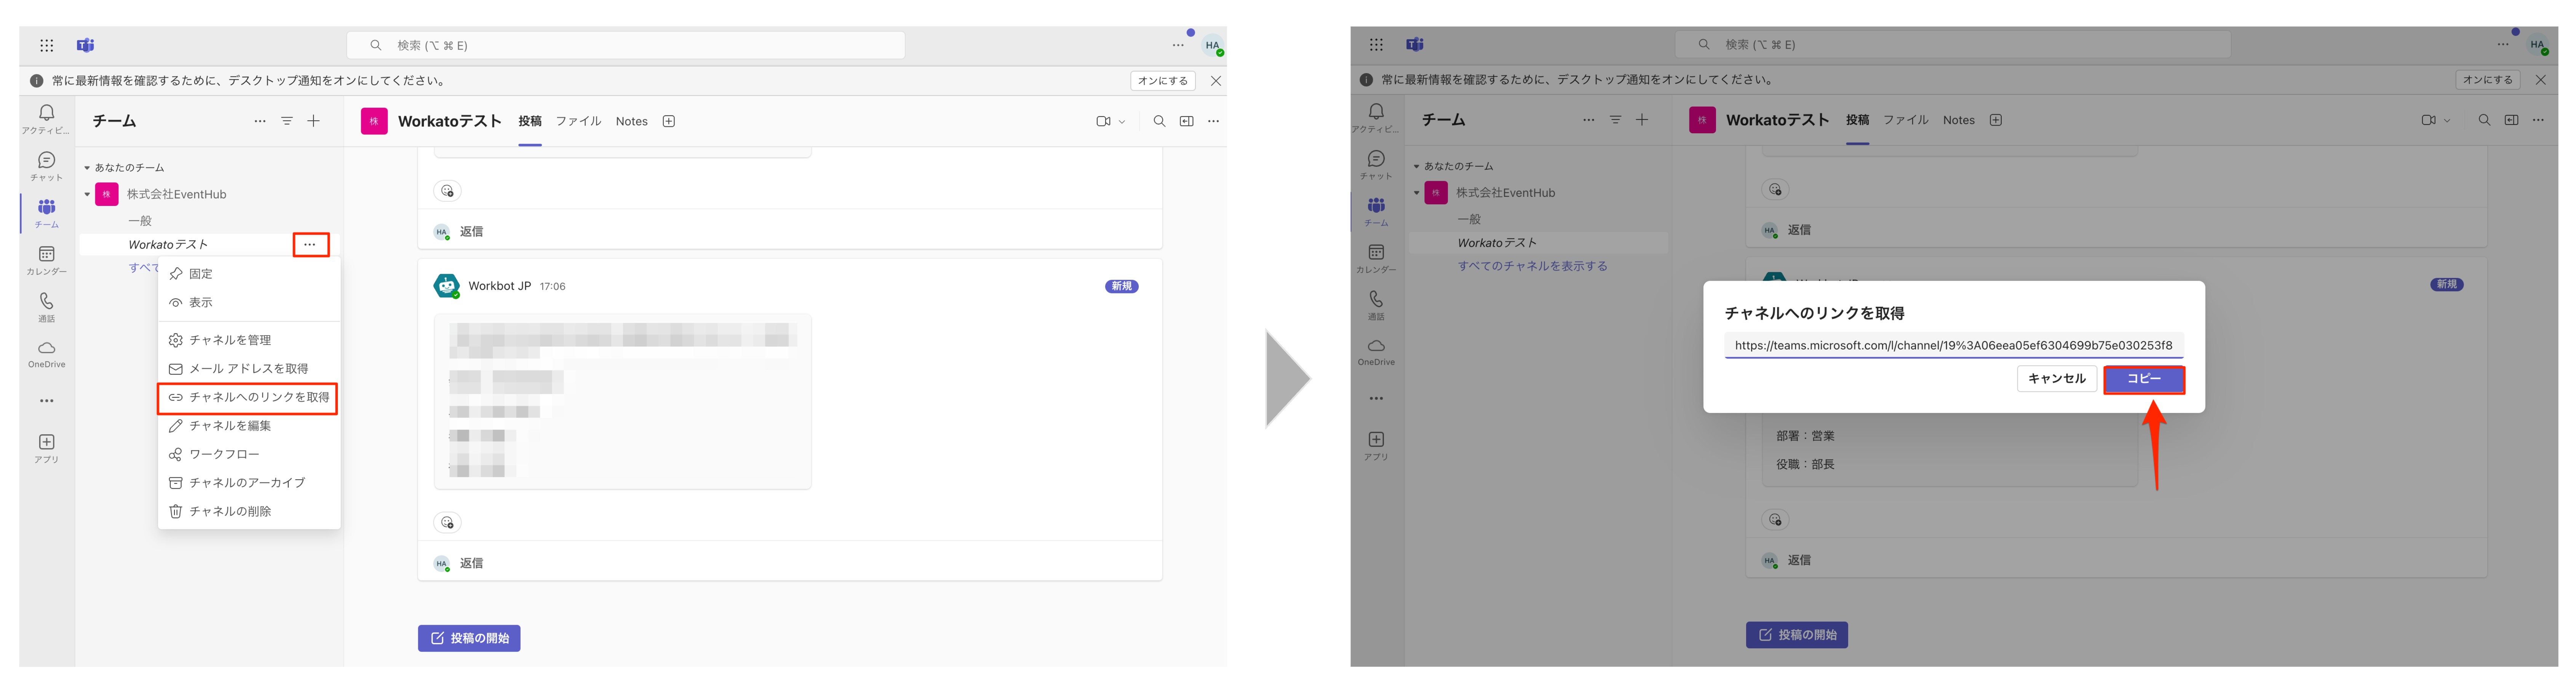Click 17:06 timestamp in left screenshot
The height and width of the screenshot is (689, 2576).
(x=552, y=287)
